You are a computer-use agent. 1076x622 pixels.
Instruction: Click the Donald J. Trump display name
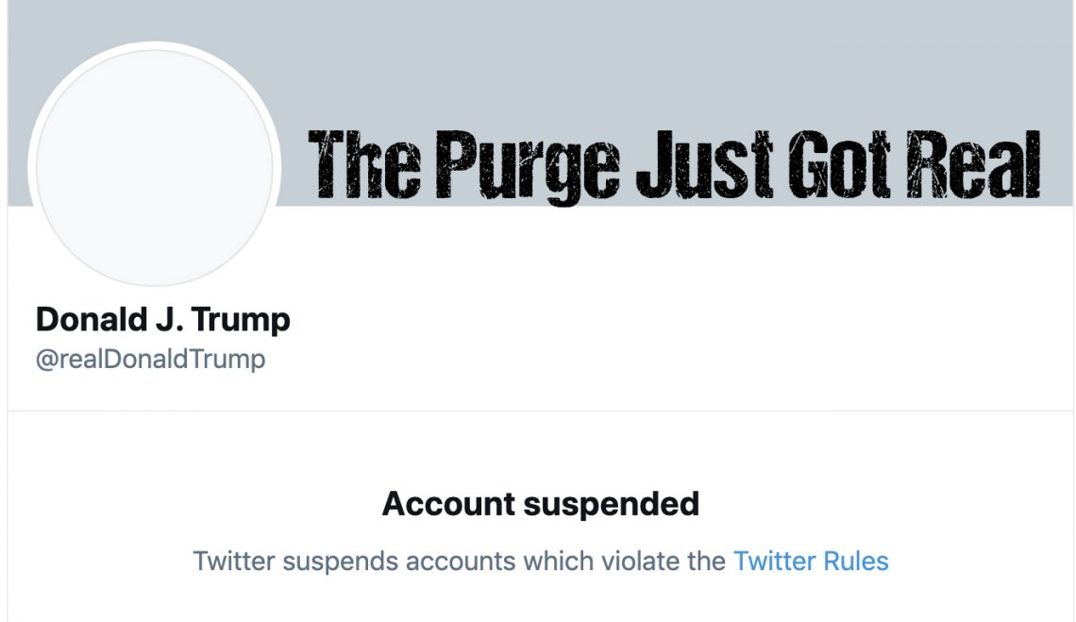(163, 319)
